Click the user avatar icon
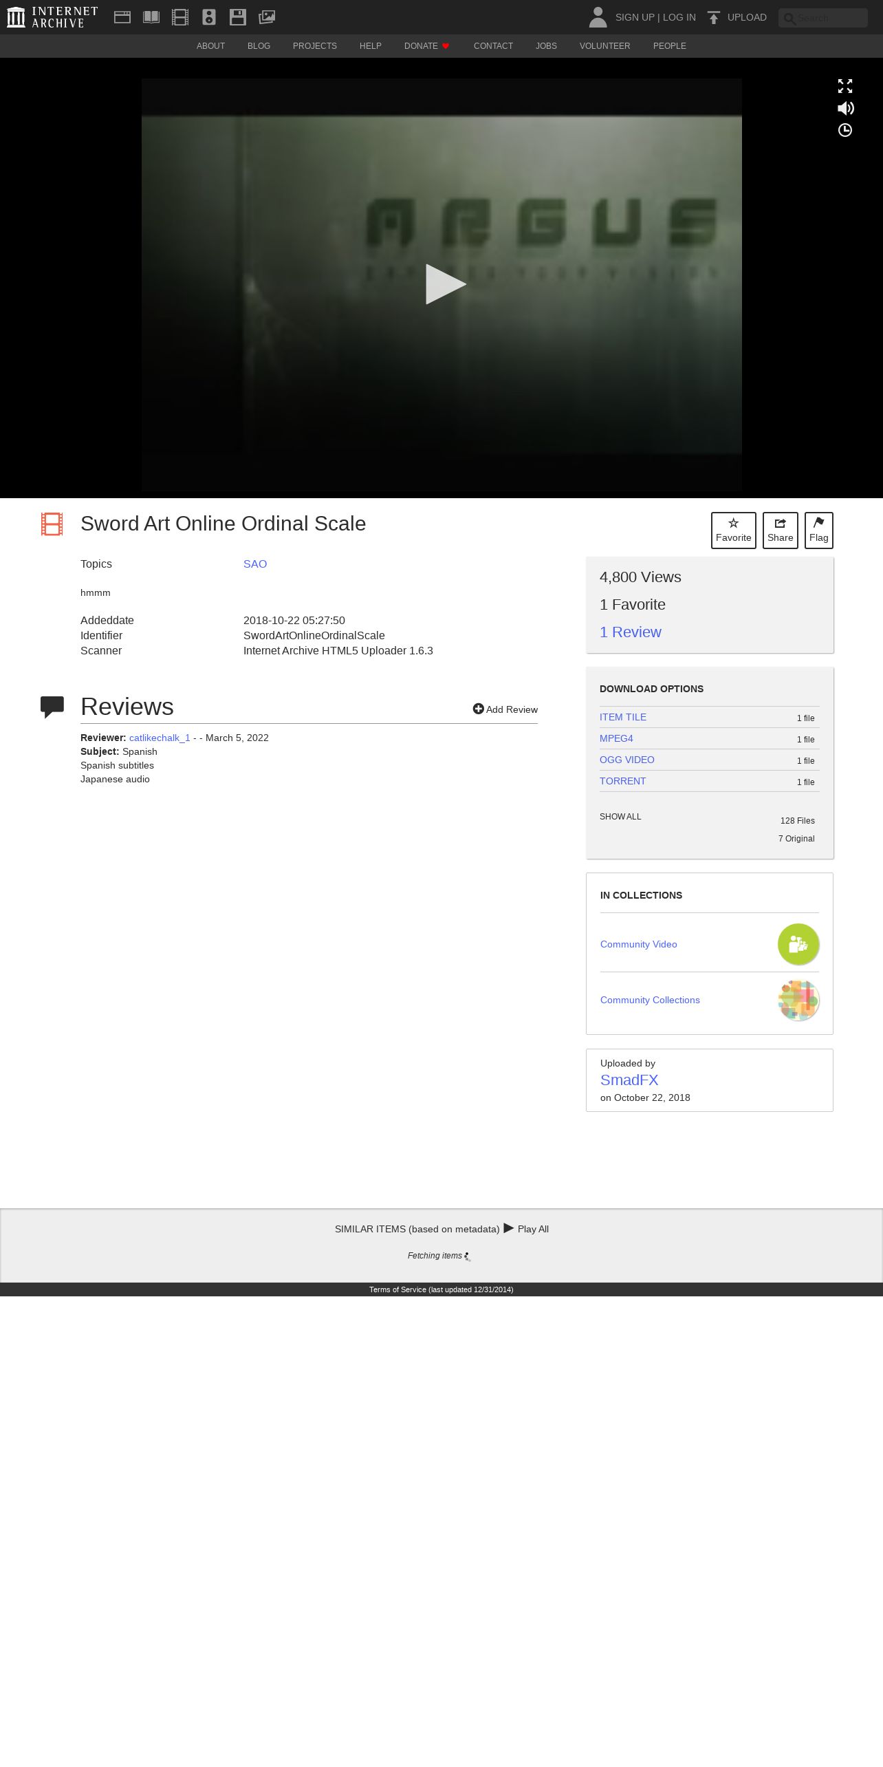 tap(598, 17)
